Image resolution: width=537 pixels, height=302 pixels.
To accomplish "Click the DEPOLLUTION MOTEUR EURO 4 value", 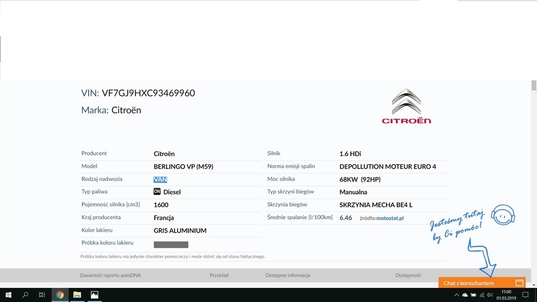I will click(x=388, y=167).
